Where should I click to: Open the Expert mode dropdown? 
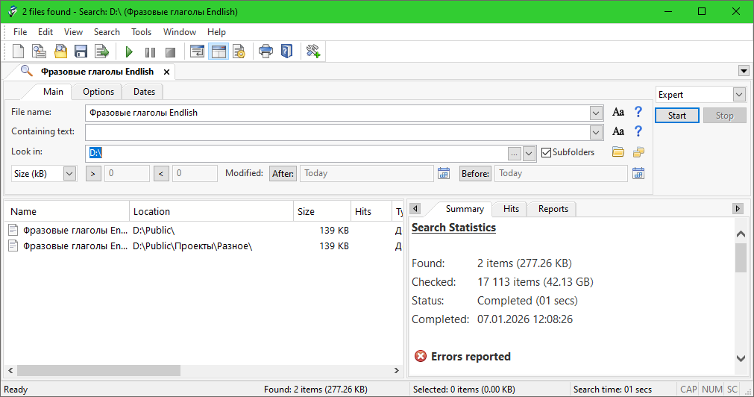point(738,95)
